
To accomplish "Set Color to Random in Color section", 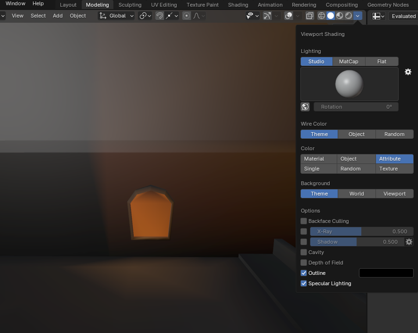I will coord(356,169).
